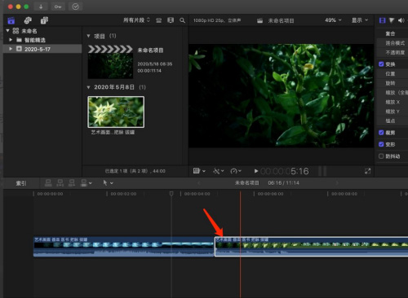Viewport: 408px width, 298px height.
Task: Open the clip appearance options in the browser
Action: 159,20
